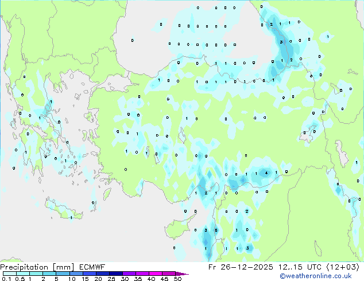Click the "Precipitation [mm]" title text
This screenshot has width=364, height=281.
coord(37,267)
